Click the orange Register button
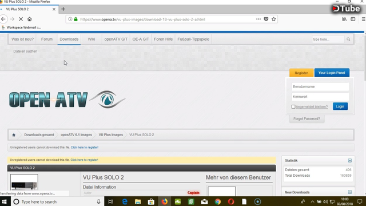Screen dimensions: 366x206 pyautogui.click(x=301, y=73)
